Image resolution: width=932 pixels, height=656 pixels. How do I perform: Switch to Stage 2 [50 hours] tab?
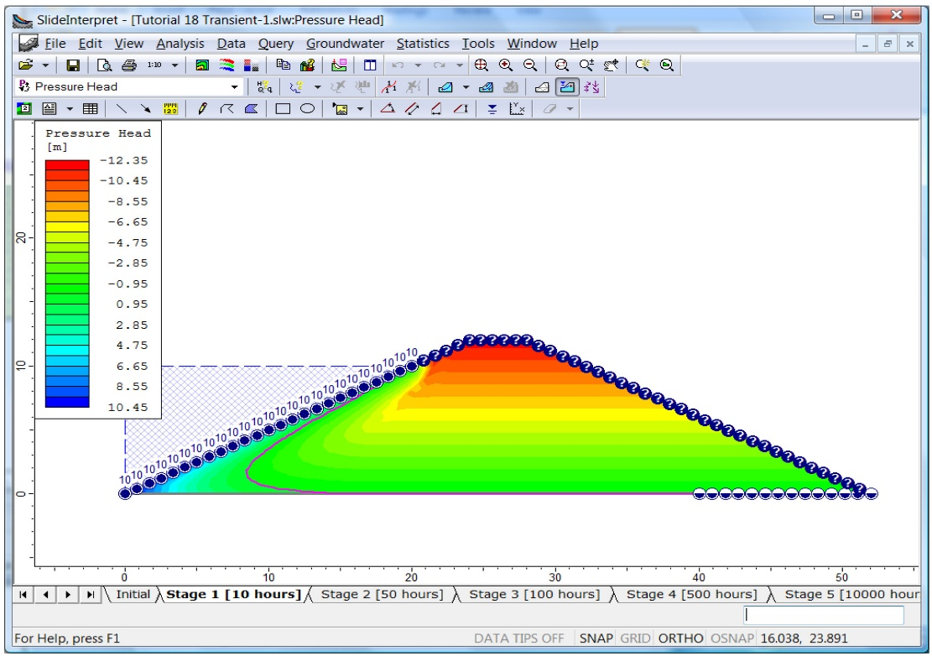click(383, 594)
